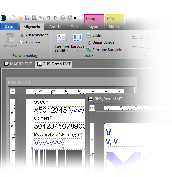The width and height of the screenshot is (172, 177).
Task: Click the mm unit button on MACRO.FMT ruler
Action: point(13,91)
